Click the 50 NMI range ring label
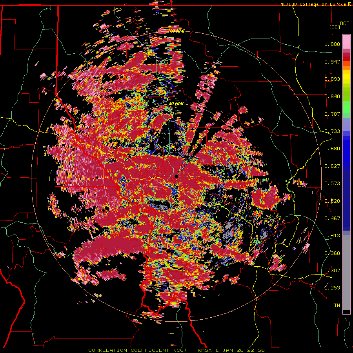 point(176,104)
